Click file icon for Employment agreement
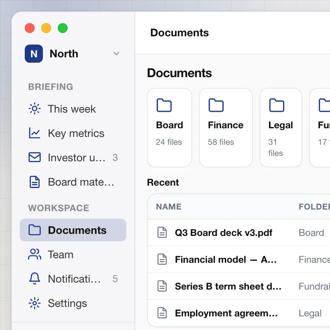The width and height of the screenshot is (330, 330). 162,313
